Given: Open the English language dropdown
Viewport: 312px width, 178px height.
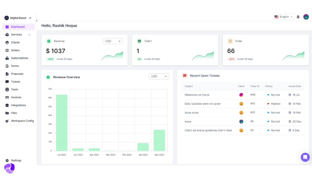Looking at the screenshot, I should point(283,17).
